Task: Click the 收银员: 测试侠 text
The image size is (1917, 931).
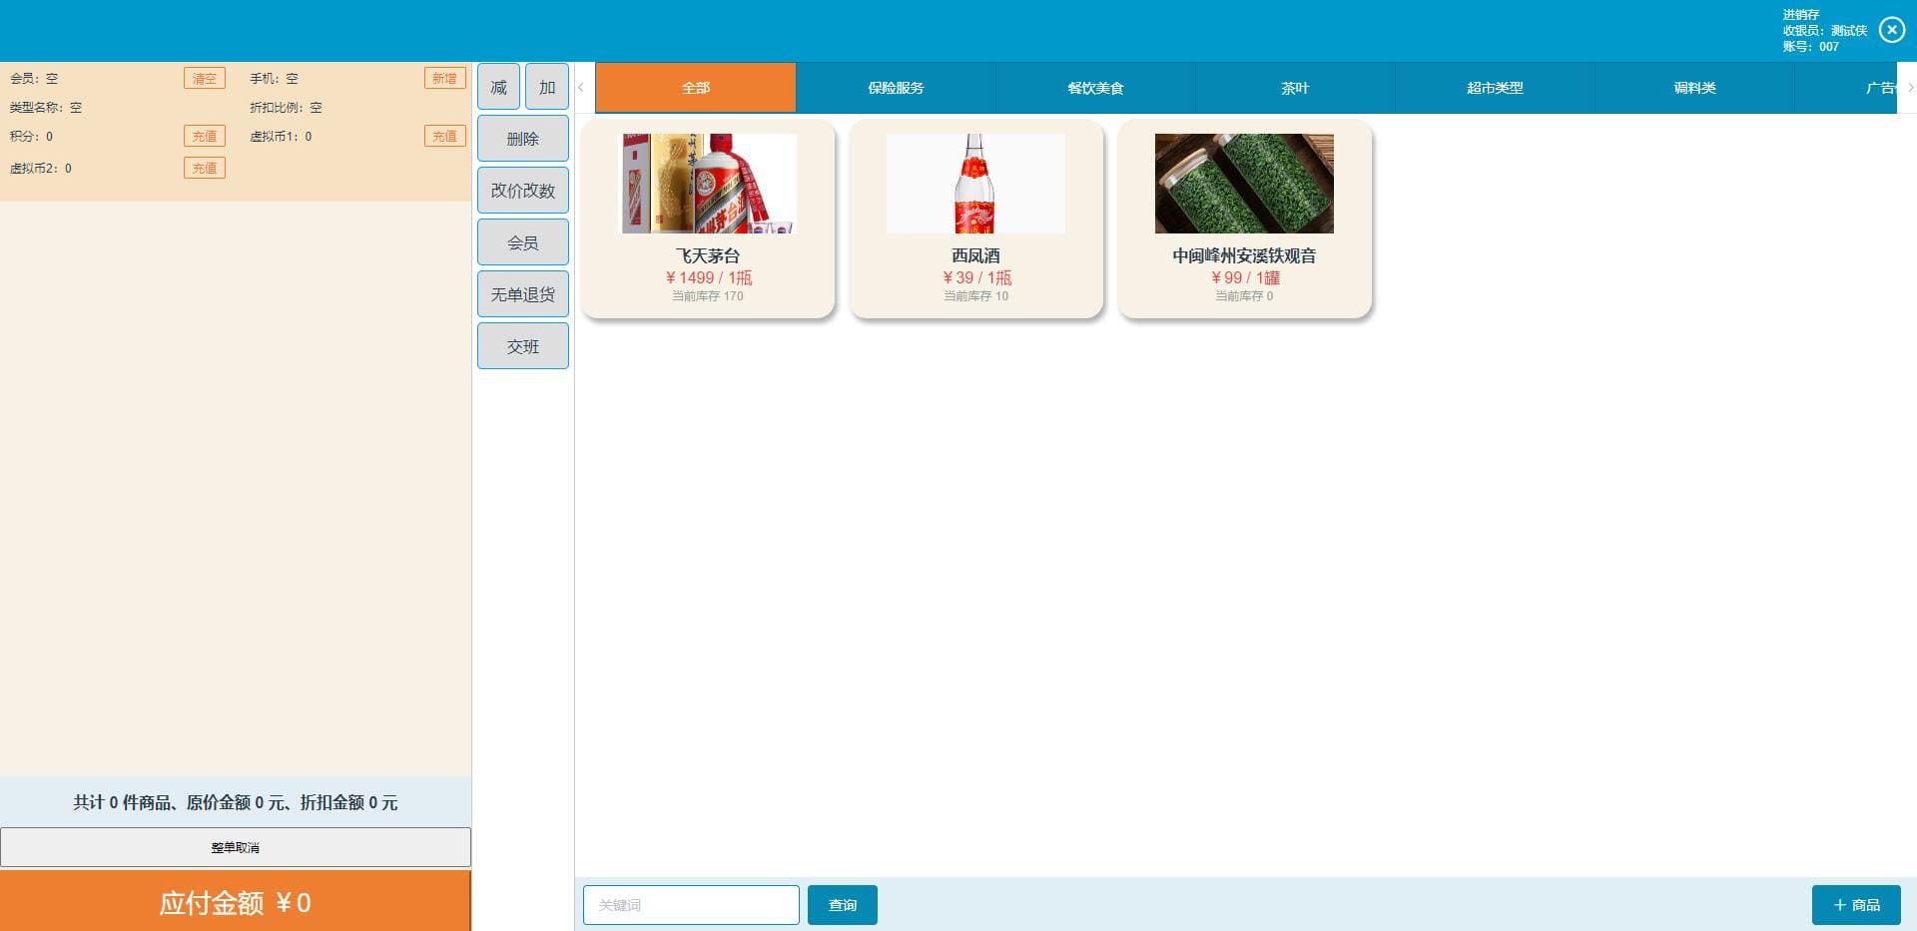Action: click(1825, 30)
